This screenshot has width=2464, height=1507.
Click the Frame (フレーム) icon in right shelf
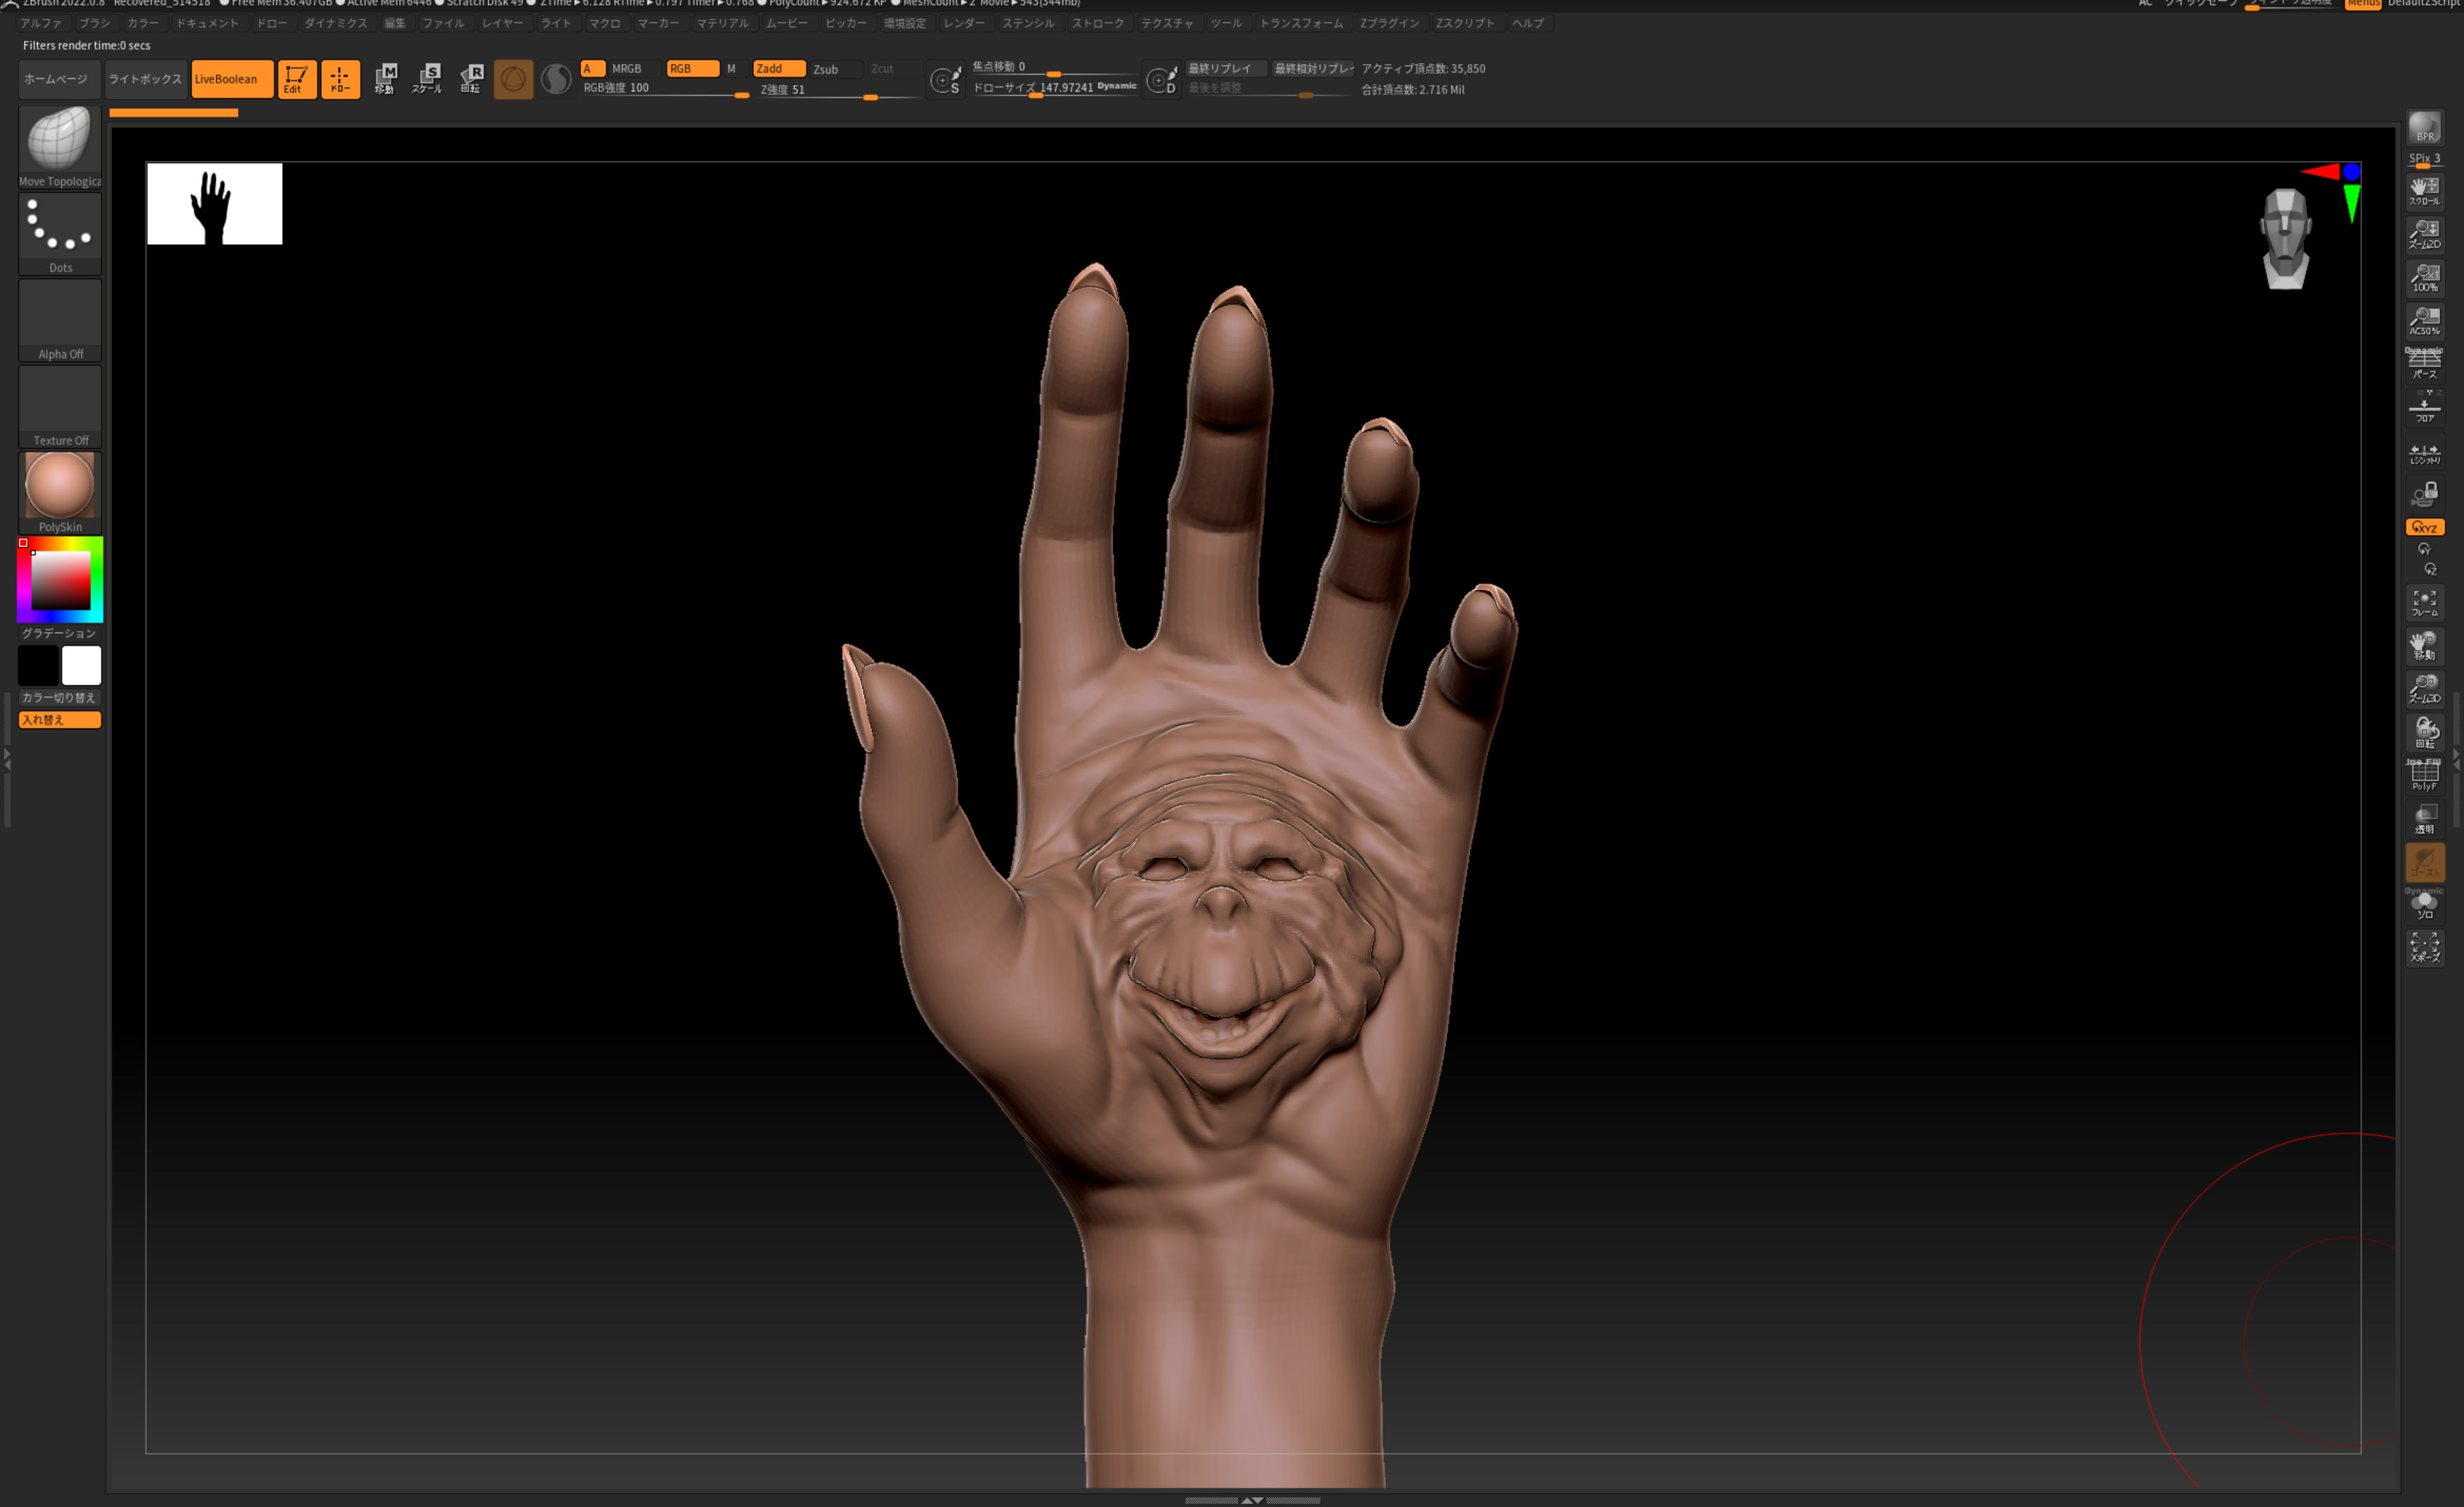point(2424,603)
